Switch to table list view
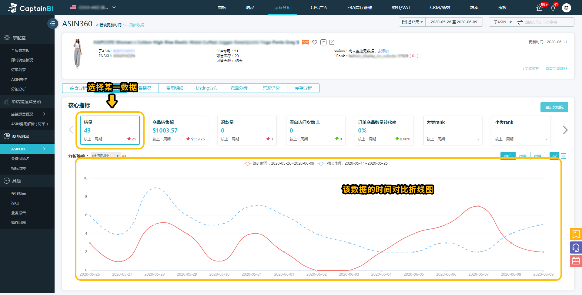Screen dimensions: 582x295 [x=564, y=156]
